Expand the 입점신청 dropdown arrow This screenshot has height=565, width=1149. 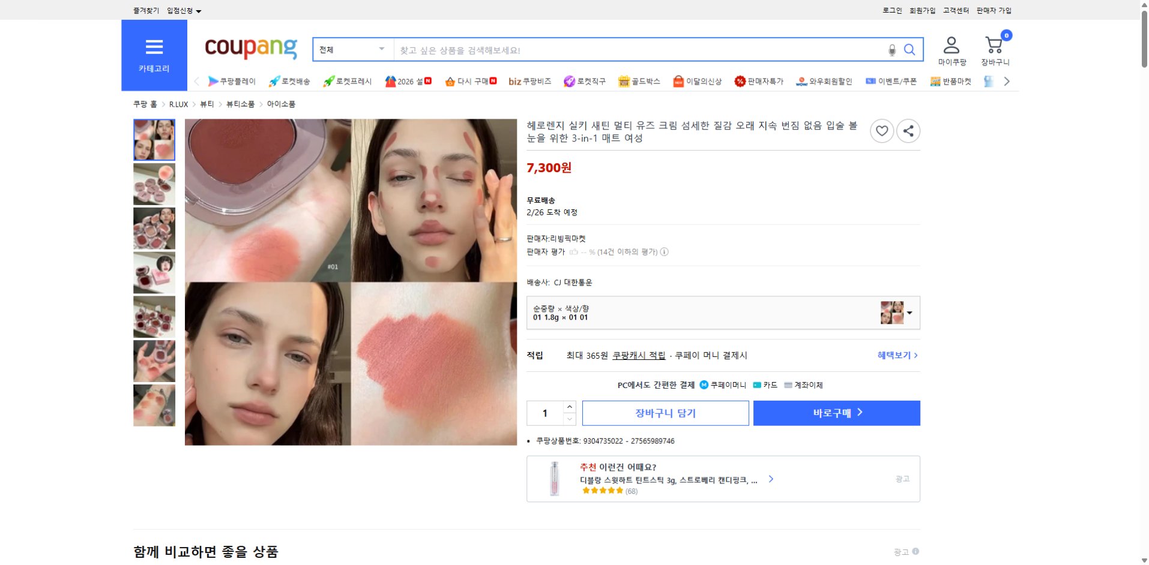200,10
